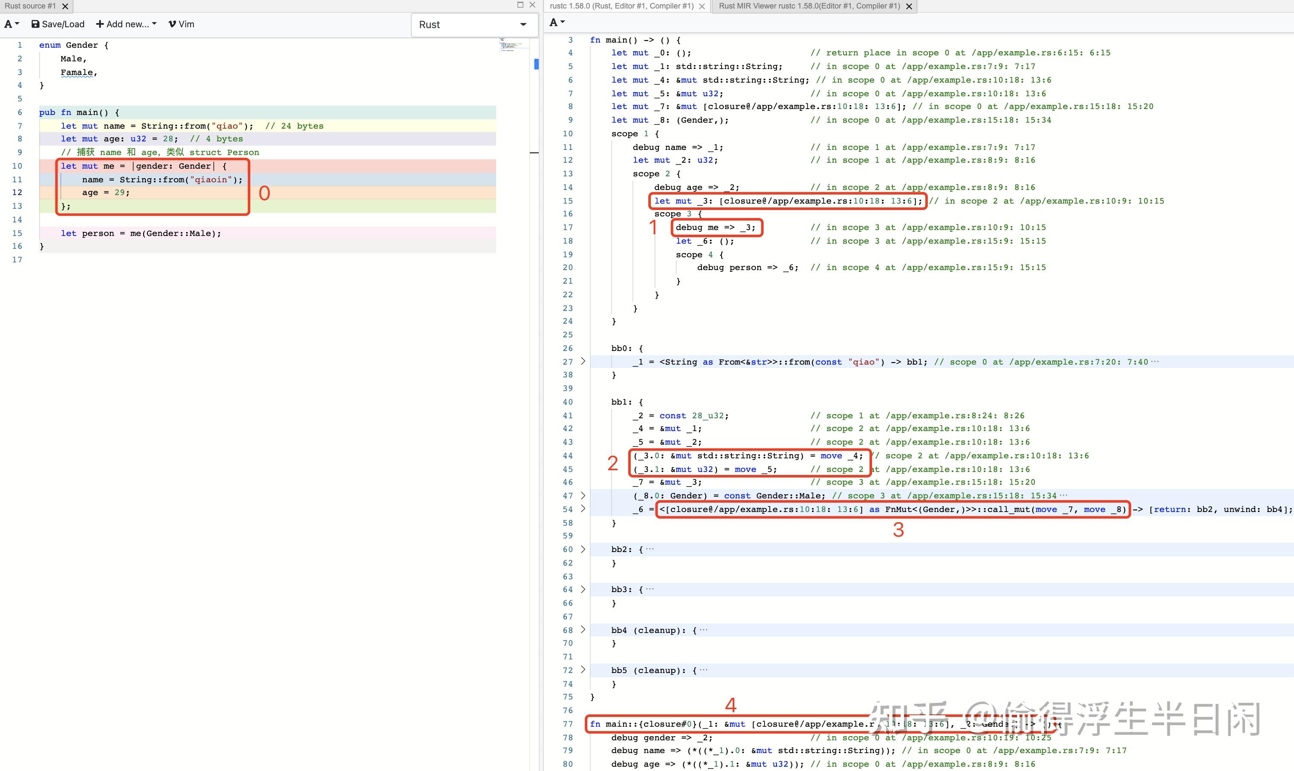
Task: Open font size menu in MIR viewer
Action: point(557,22)
